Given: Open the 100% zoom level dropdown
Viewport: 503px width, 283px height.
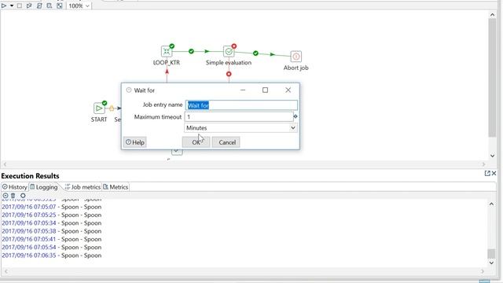Looking at the screenshot, I should (x=79, y=6).
